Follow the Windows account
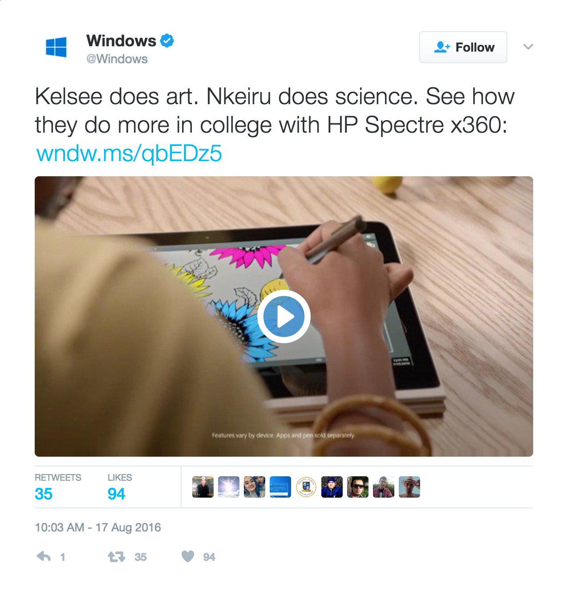Screen dimensions: 567x592 pyautogui.click(x=463, y=47)
